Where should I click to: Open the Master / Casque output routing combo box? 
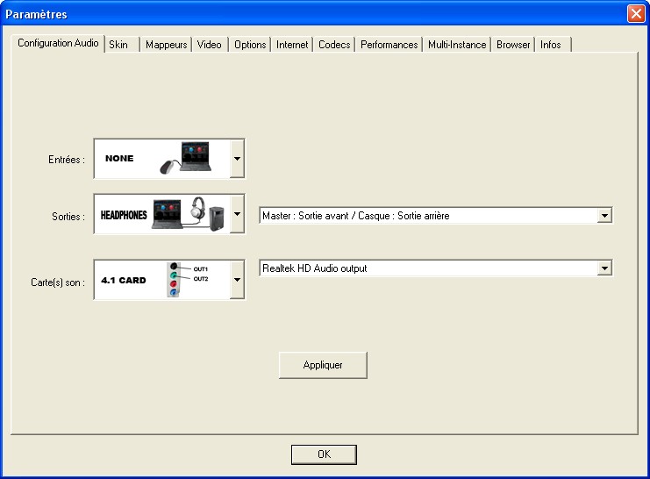tap(435, 215)
